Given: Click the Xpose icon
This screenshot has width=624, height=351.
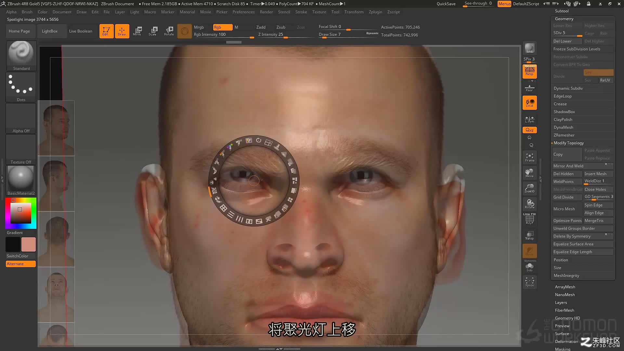Looking at the screenshot, I should point(529,281).
